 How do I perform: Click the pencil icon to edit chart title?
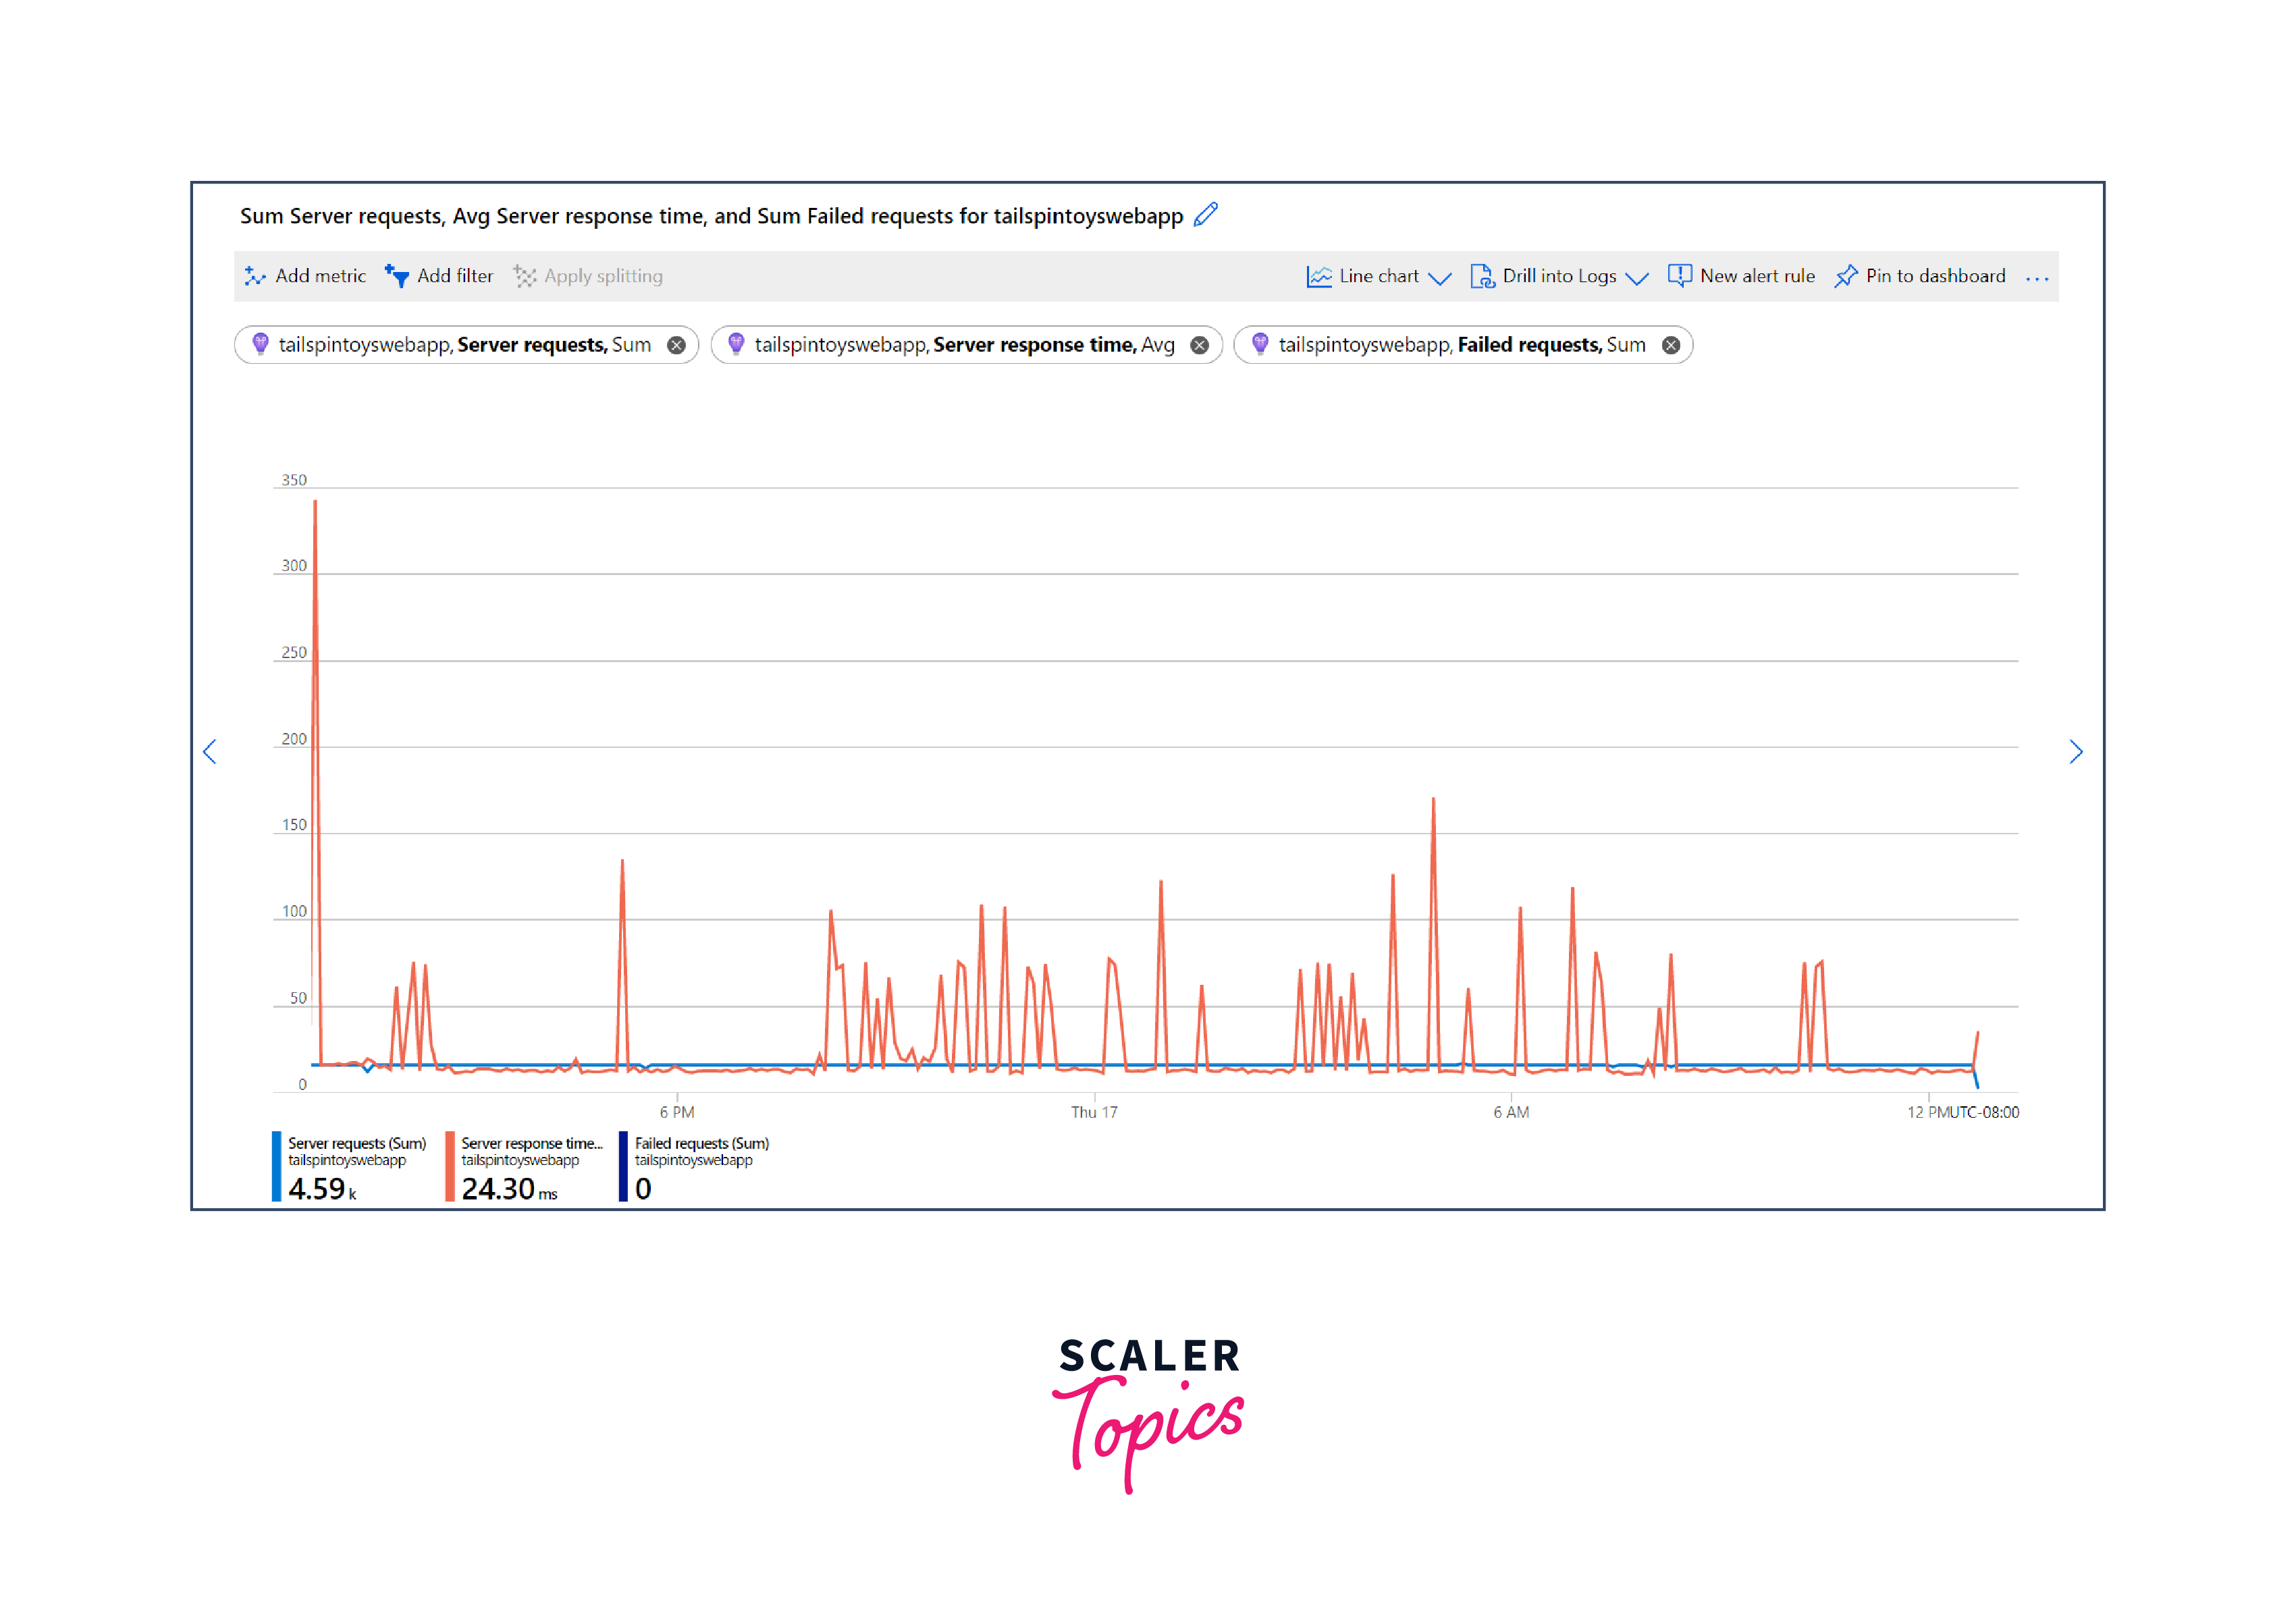(x=1206, y=215)
